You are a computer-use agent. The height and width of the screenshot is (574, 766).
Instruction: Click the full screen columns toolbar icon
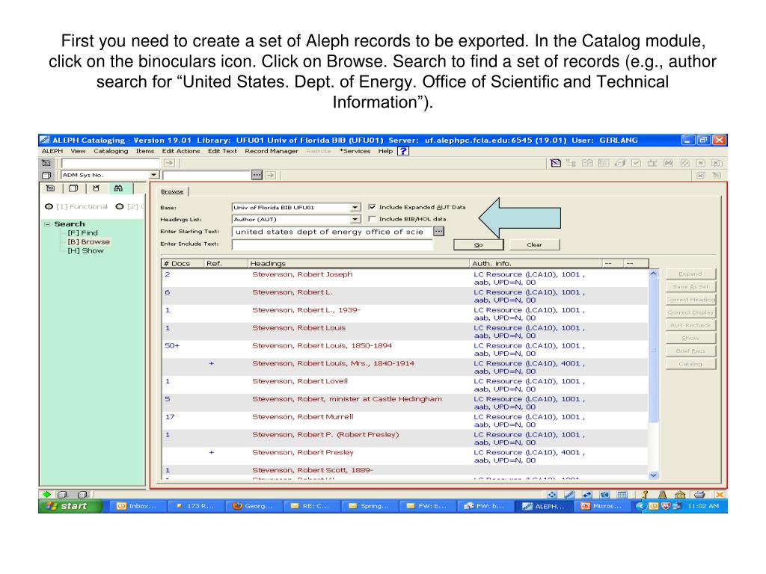[x=604, y=163]
